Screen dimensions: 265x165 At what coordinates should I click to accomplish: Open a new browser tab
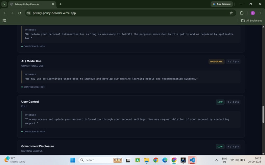tap(60, 4)
